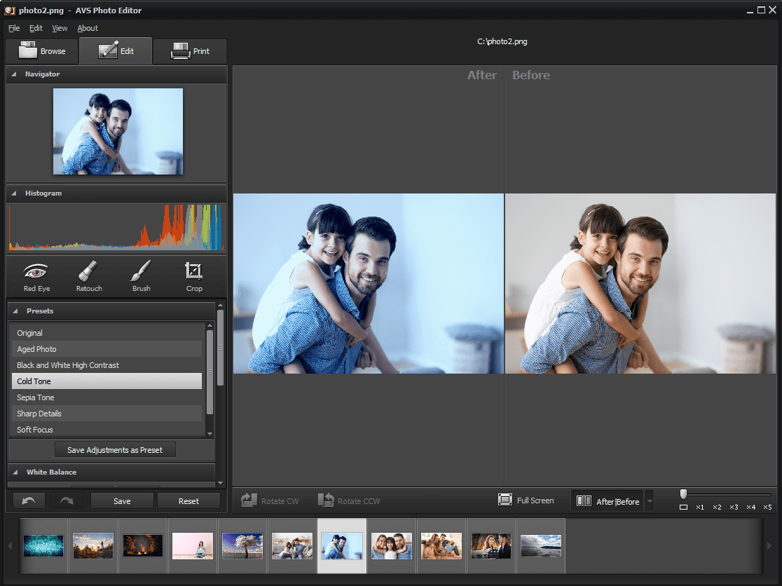Select the highlighted father and daughter thumbnail
The height and width of the screenshot is (586, 782).
tap(342, 545)
